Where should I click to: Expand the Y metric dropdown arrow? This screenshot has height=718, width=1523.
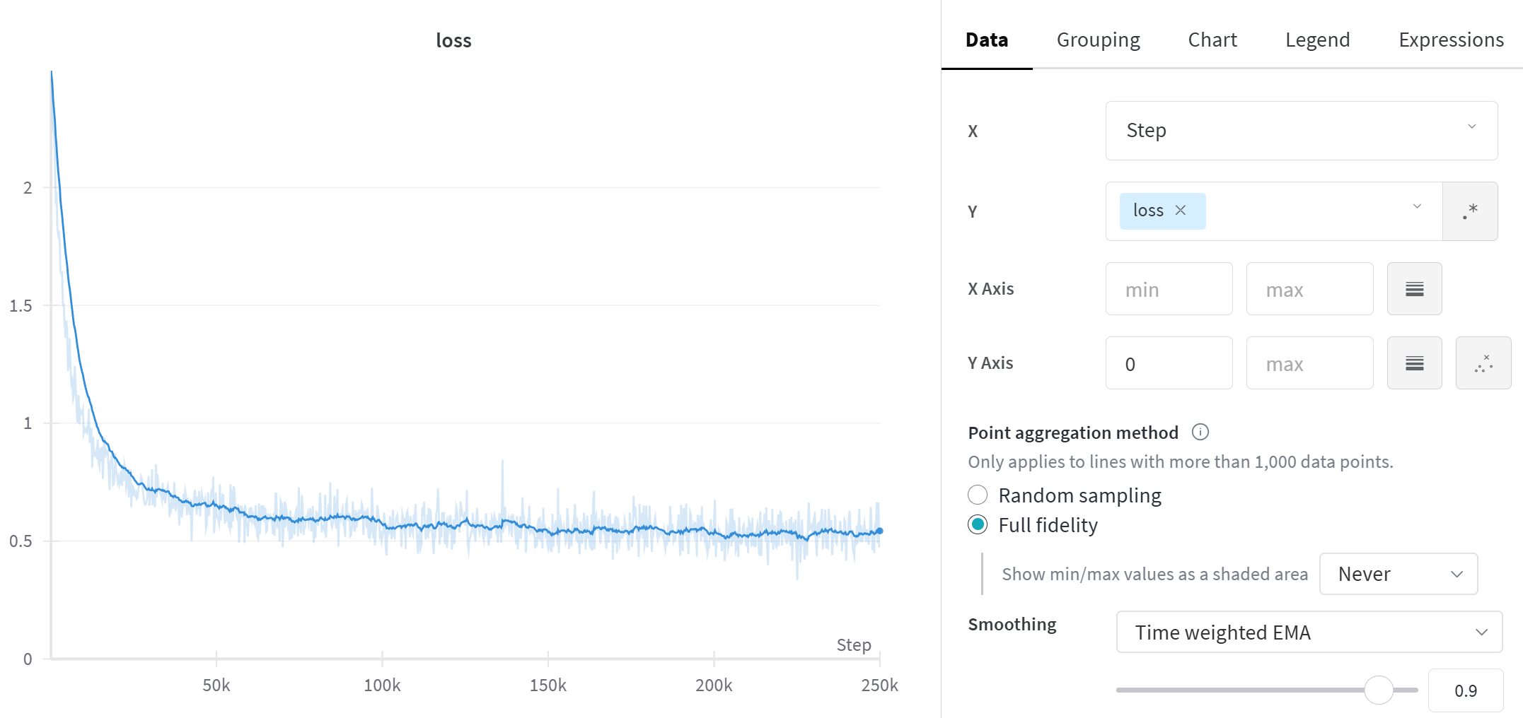pos(1417,207)
